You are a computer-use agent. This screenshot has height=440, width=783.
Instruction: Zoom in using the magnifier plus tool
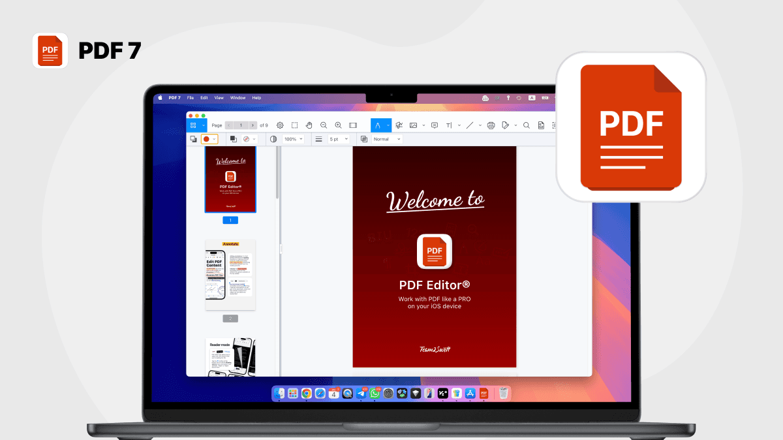tap(339, 125)
